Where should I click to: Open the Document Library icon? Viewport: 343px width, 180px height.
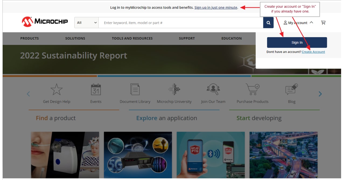pos(135,89)
